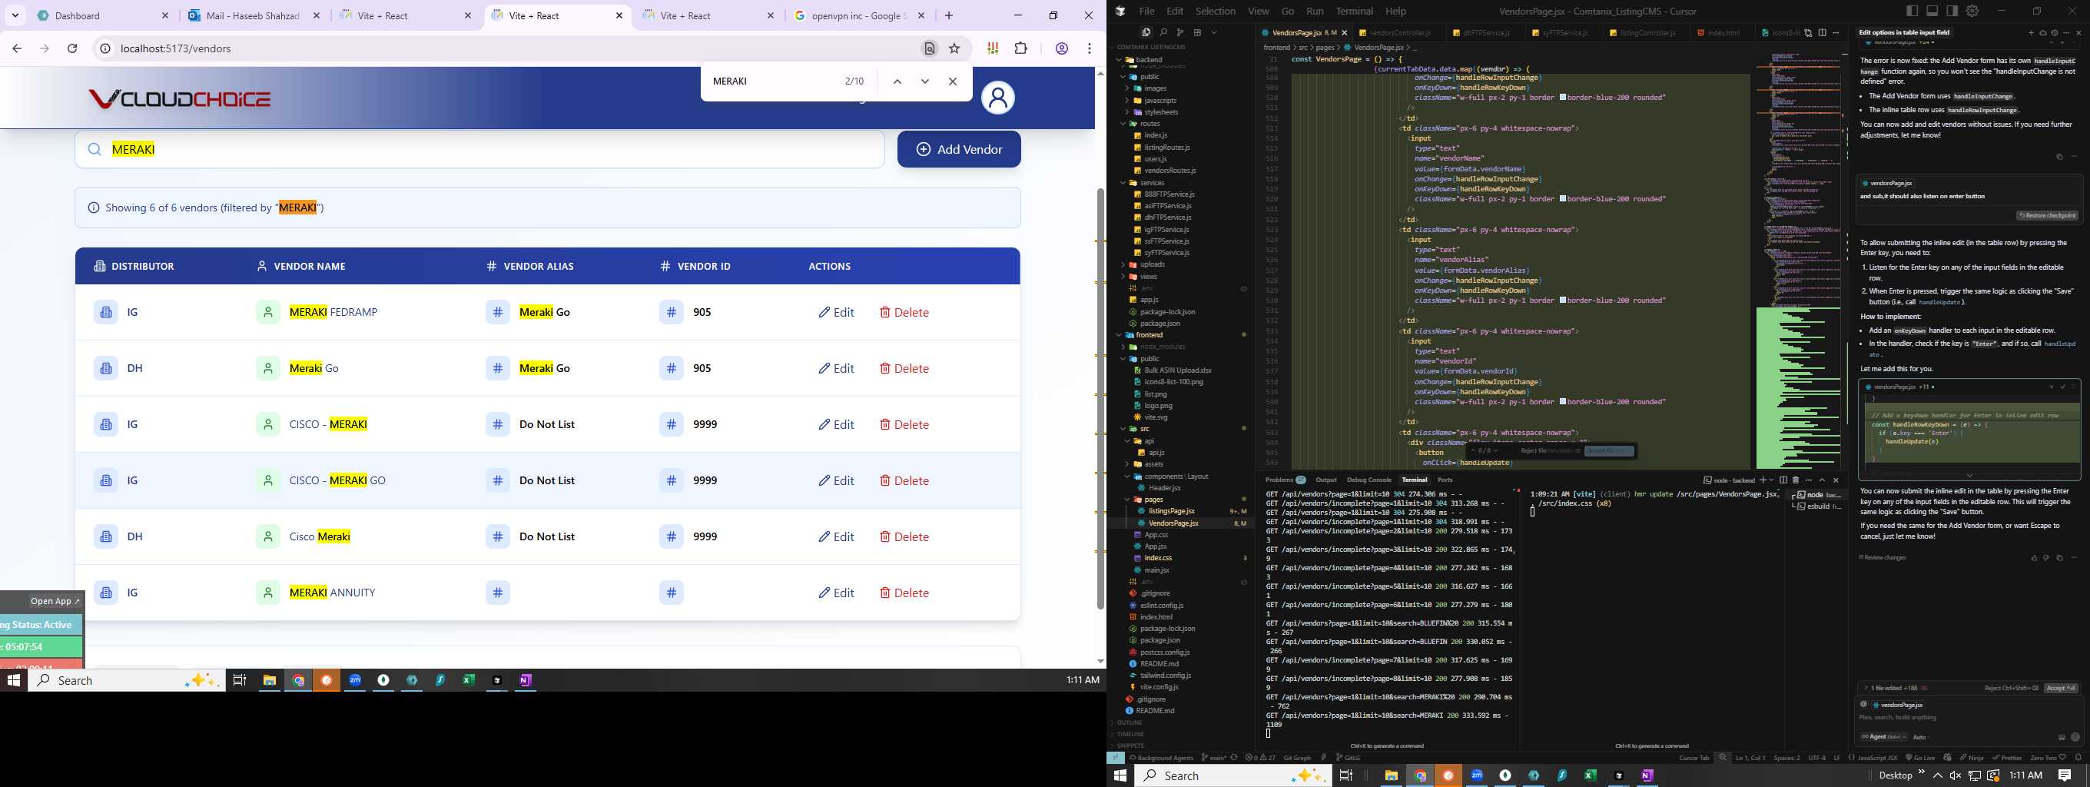This screenshot has width=2090, height=787.
Task: Click border-blue-200 color swatch on line 510
Action: [x=1563, y=98]
